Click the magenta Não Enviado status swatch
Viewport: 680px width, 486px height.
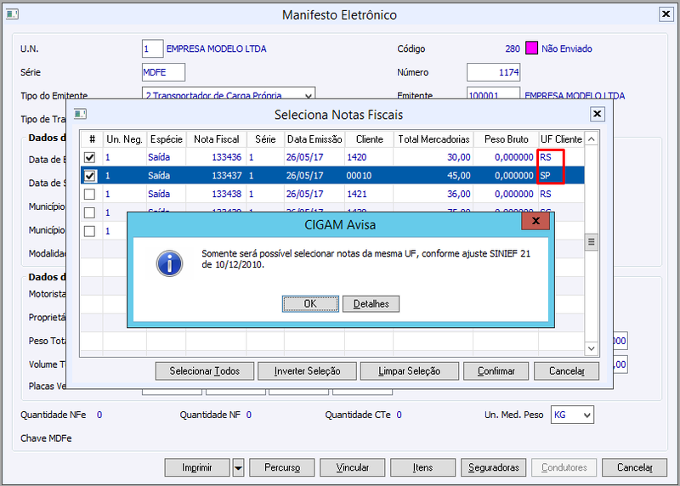point(531,48)
